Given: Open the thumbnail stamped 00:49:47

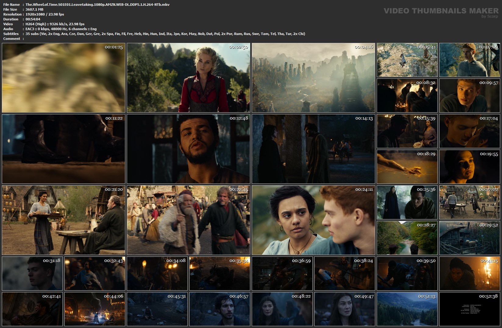Looking at the screenshot, I should tap(345, 309).
